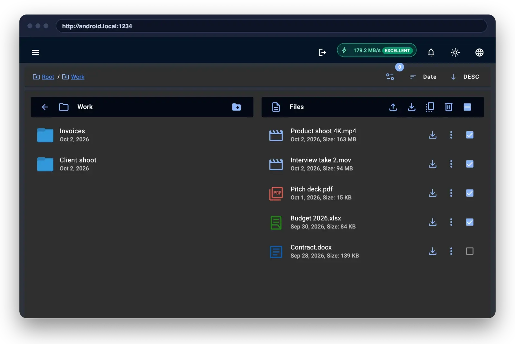Viewport: 515px width, 344px height.
Task: Click the Product shoot 4K.mp4 file name
Action: [323, 131]
